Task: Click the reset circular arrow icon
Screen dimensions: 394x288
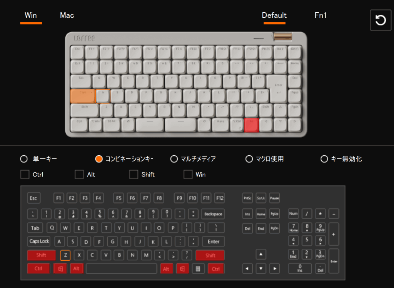Action: (381, 20)
